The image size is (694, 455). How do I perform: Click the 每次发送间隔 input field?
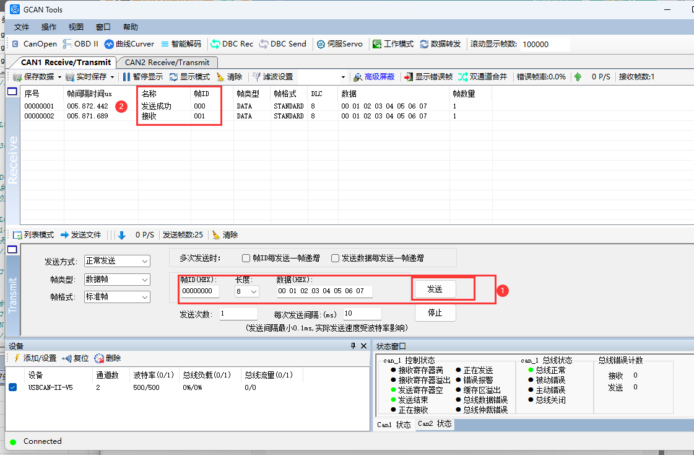tap(362, 314)
